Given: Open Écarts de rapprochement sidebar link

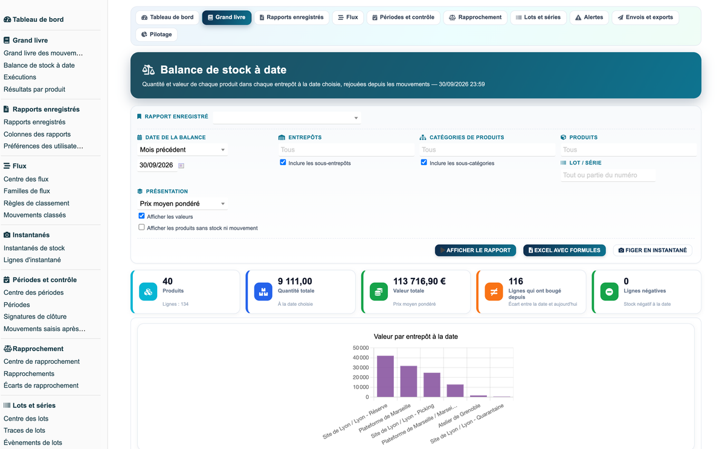Looking at the screenshot, I should click(41, 386).
